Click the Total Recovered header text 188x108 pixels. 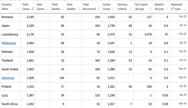[x=89, y=7]
